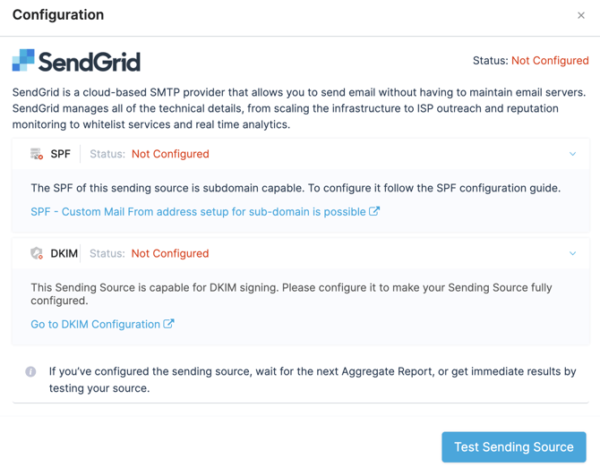Click the SPF Not Configured status text
600x467 pixels.
pos(170,154)
